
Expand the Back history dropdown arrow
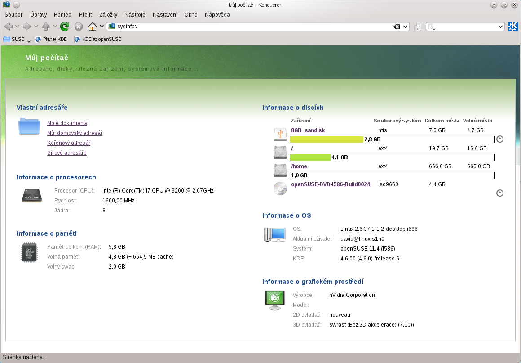tap(17, 26)
